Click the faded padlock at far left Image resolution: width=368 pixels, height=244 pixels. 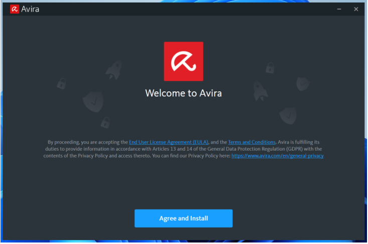click(61, 82)
